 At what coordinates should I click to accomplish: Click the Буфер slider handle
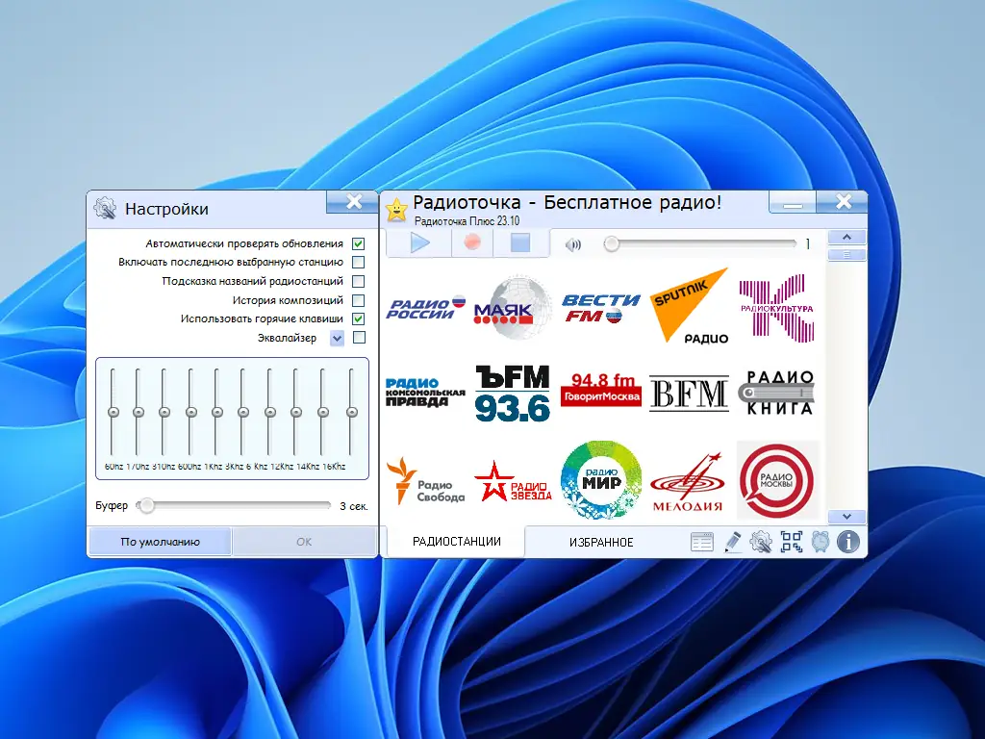click(x=146, y=505)
